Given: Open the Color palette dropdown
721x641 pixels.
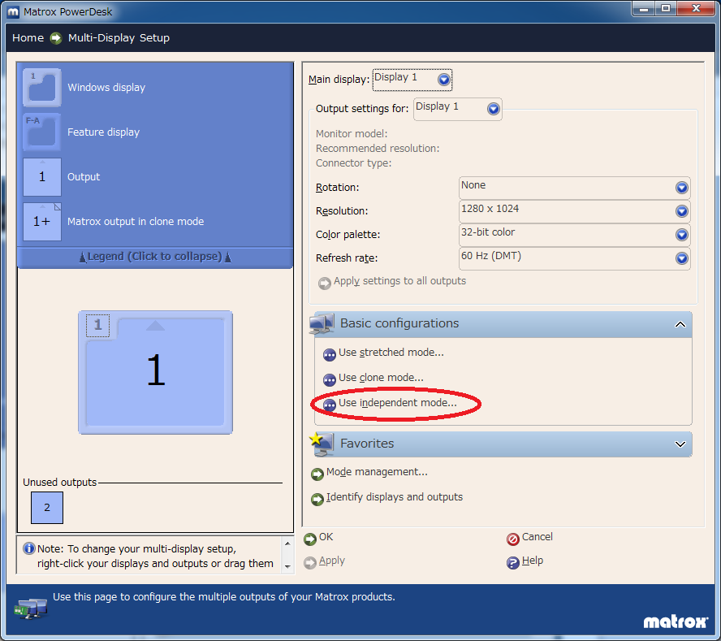Looking at the screenshot, I should point(681,235).
